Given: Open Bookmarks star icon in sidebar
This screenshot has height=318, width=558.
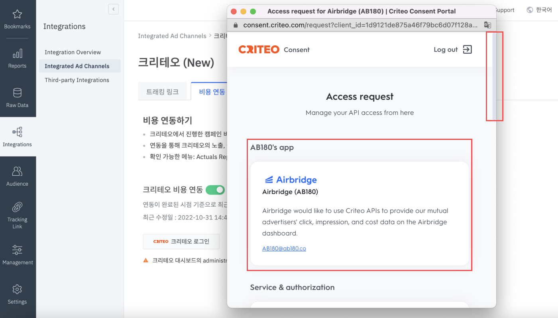Looking at the screenshot, I should tap(17, 15).
